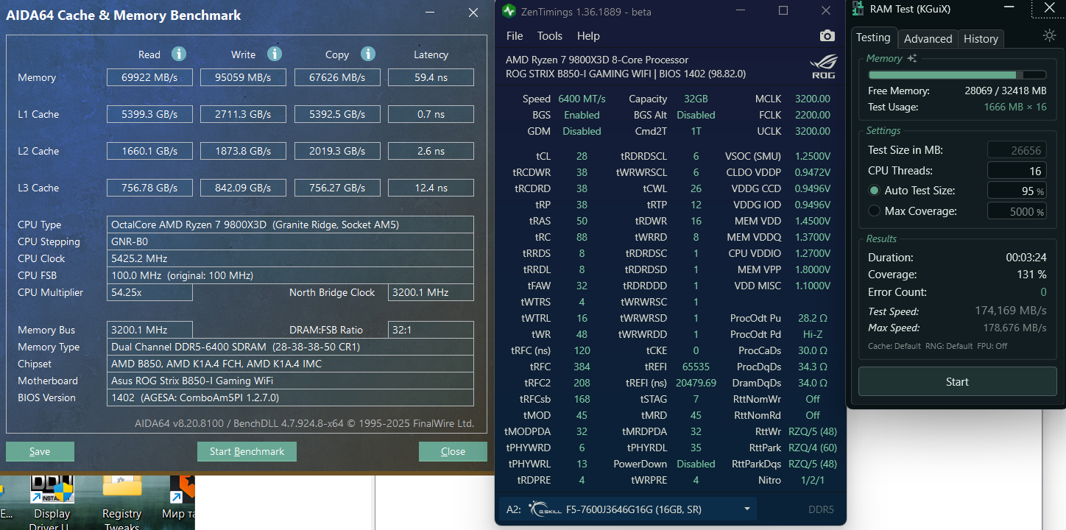
Task: Select the Auto Test Size radio option
Action: pyautogui.click(x=874, y=191)
